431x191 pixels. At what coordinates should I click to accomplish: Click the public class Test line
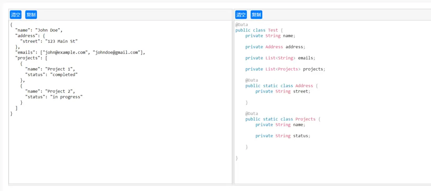(x=259, y=30)
